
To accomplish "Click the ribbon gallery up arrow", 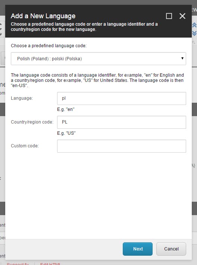I will pyautogui.click(x=1, y=24).
